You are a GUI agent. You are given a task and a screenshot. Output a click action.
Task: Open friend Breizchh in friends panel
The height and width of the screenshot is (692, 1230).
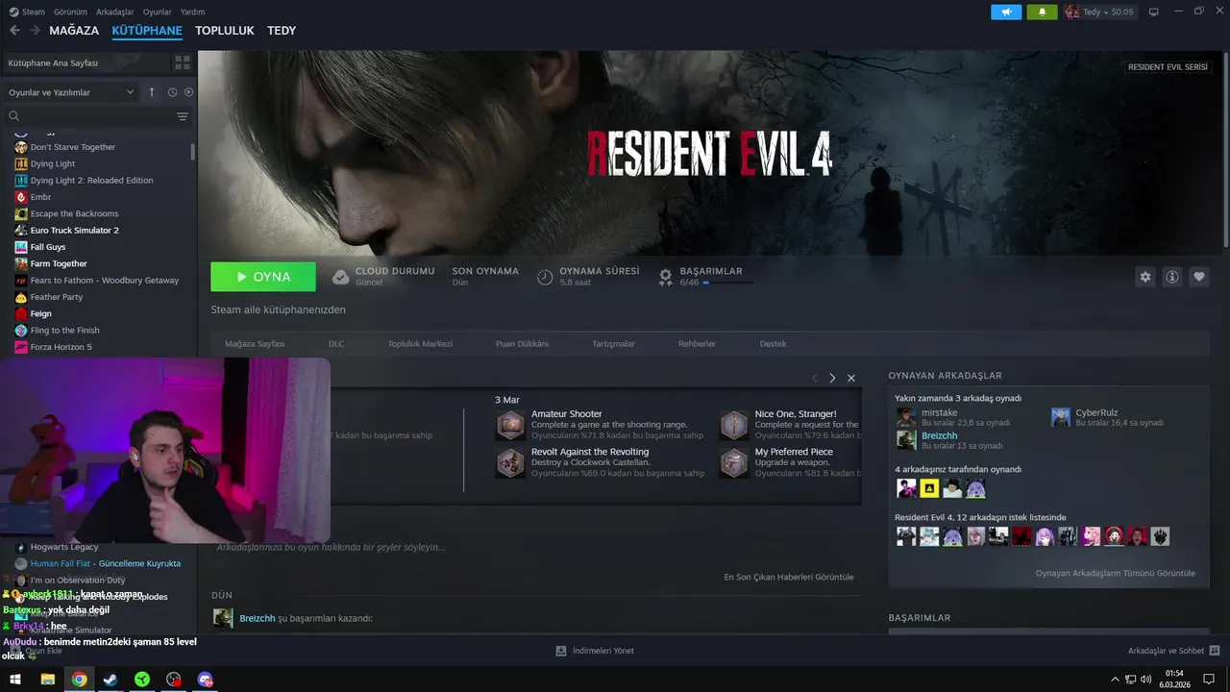click(x=939, y=436)
